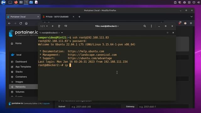The width and height of the screenshot is (201, 113).
Task: Add terminal to the right in Tilix
Action: (x=59, y=26)
